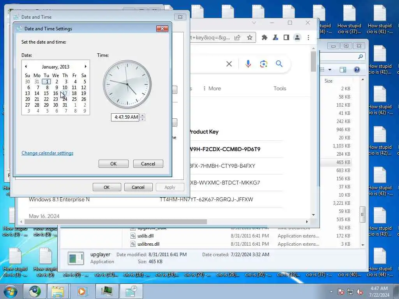
Task: Go to next month in calendar
Action: [x=85, y=67]
